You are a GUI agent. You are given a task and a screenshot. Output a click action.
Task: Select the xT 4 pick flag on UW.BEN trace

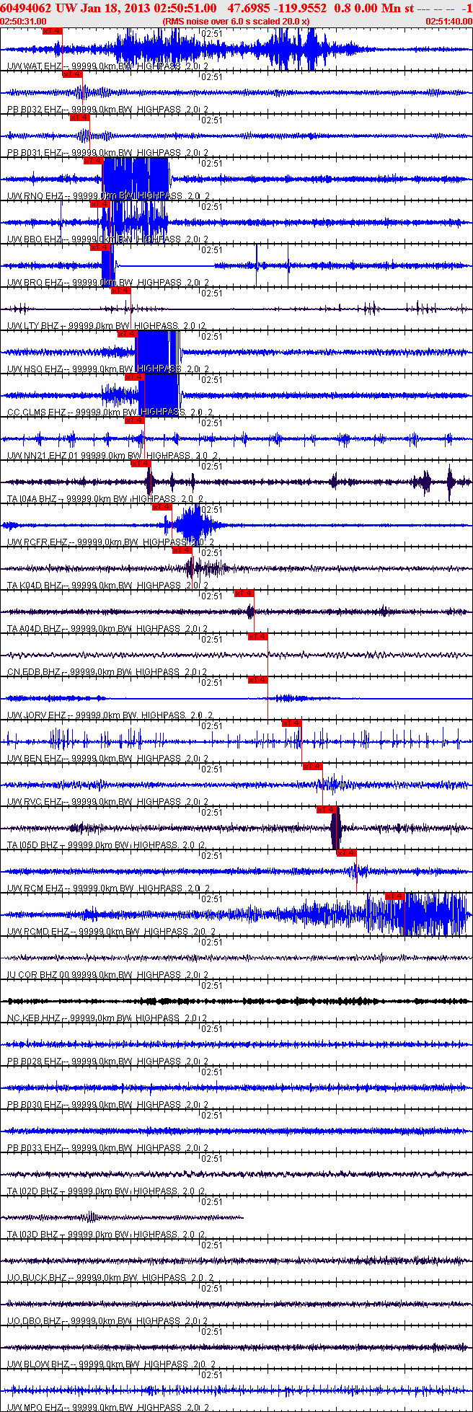click(x=292, y=723)
